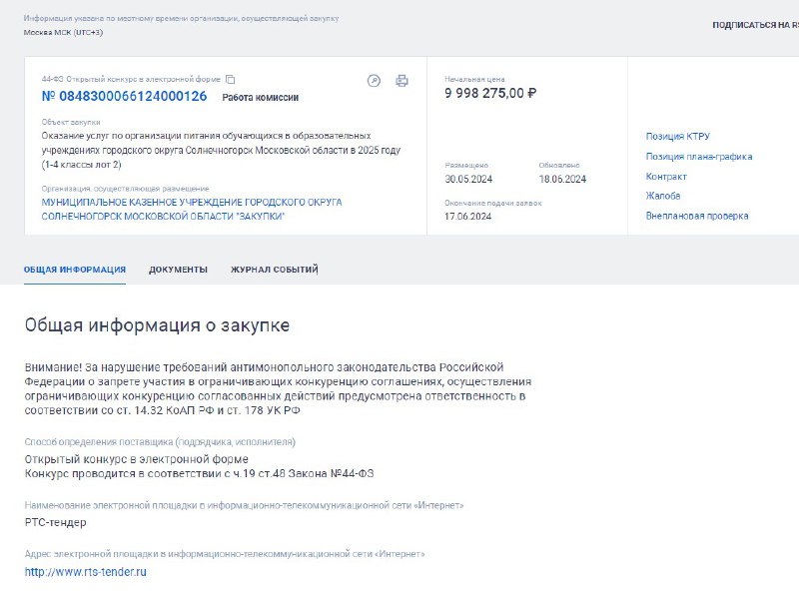
Task: Click the Подписаться на RSS button
Action: click(x=756, y=25)
